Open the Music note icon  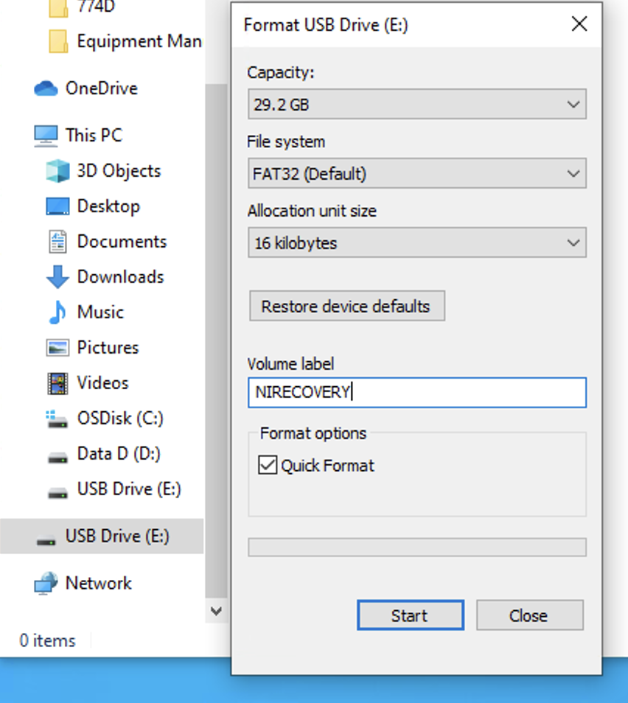(57, 312)
